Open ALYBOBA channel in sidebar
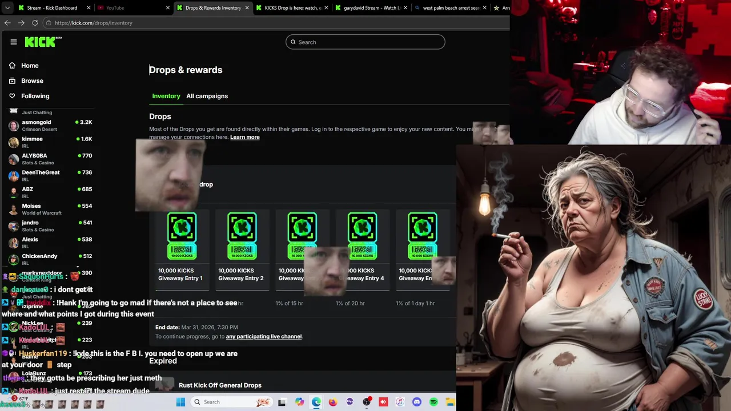Viewport: 731px width, 411px height. point(50,159)
